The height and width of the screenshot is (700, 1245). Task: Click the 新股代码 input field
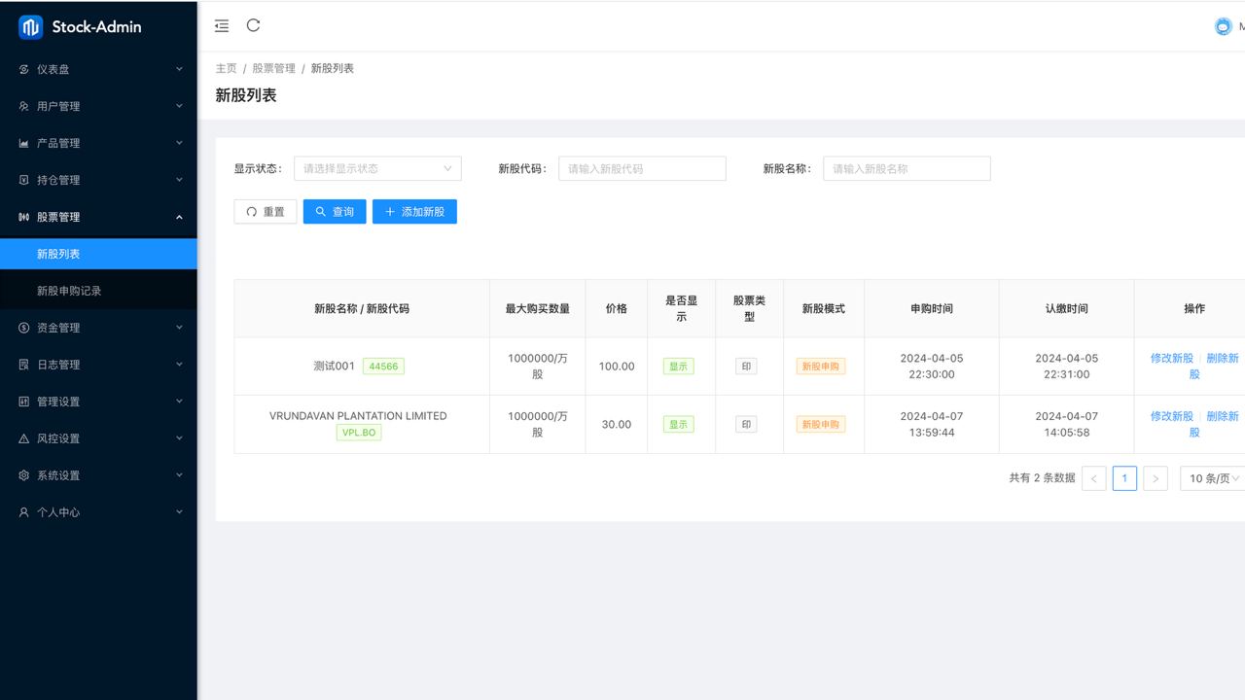point(642,168)
